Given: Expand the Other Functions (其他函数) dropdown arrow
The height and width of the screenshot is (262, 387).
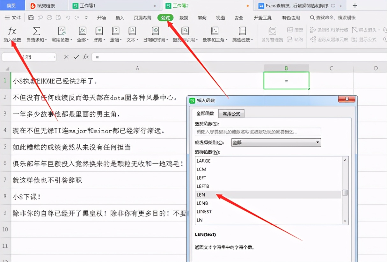Looking at the screenshot, I should [252, 40].
